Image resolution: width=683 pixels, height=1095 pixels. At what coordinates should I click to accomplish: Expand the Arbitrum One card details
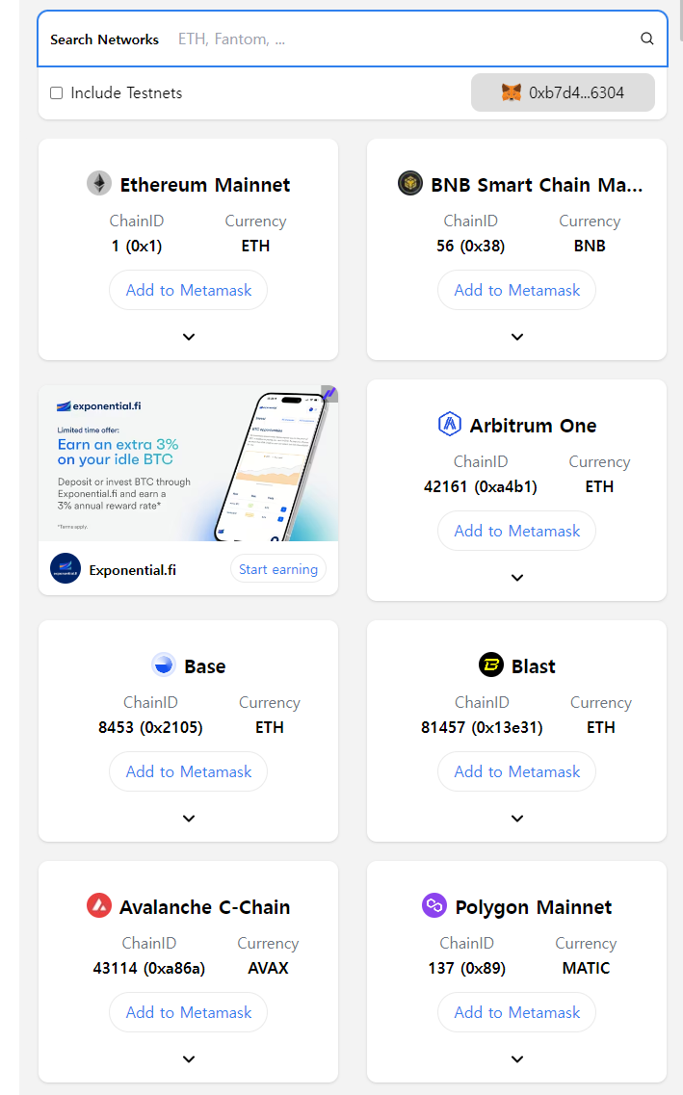[517, 578]
